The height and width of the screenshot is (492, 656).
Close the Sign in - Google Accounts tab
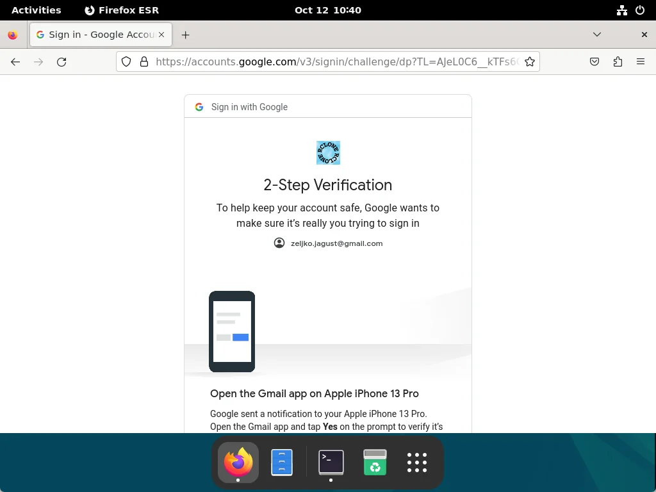pyautogui.click(x=161, y=35)
